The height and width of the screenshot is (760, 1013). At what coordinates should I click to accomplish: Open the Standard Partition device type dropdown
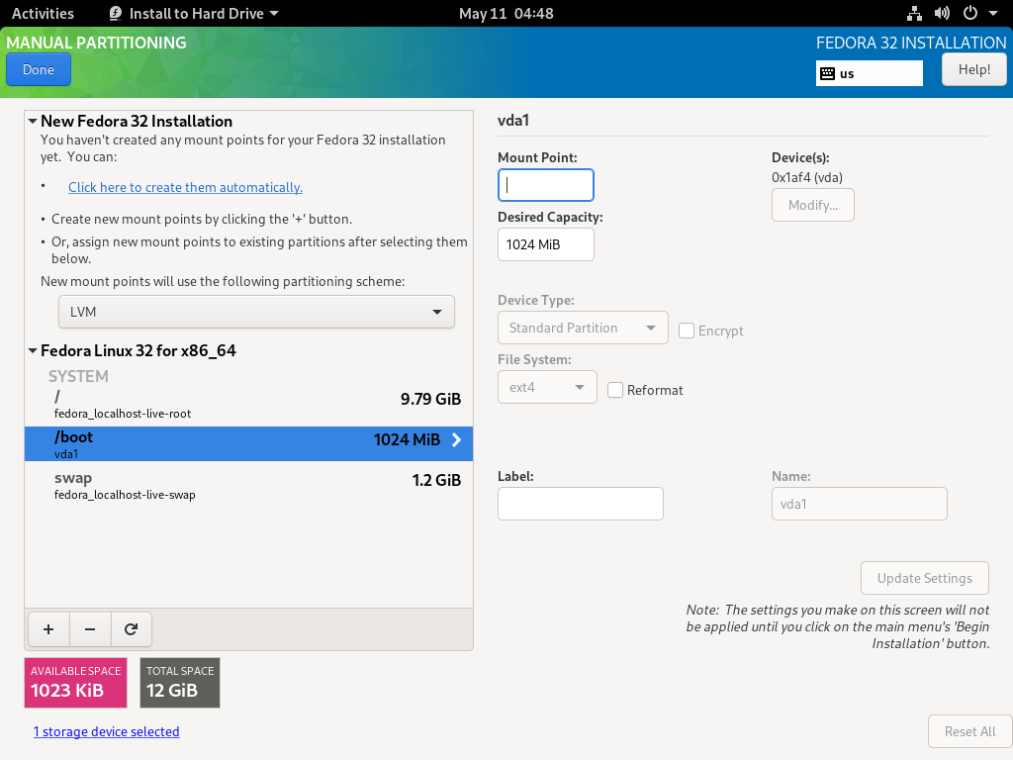tap(583, 329)
